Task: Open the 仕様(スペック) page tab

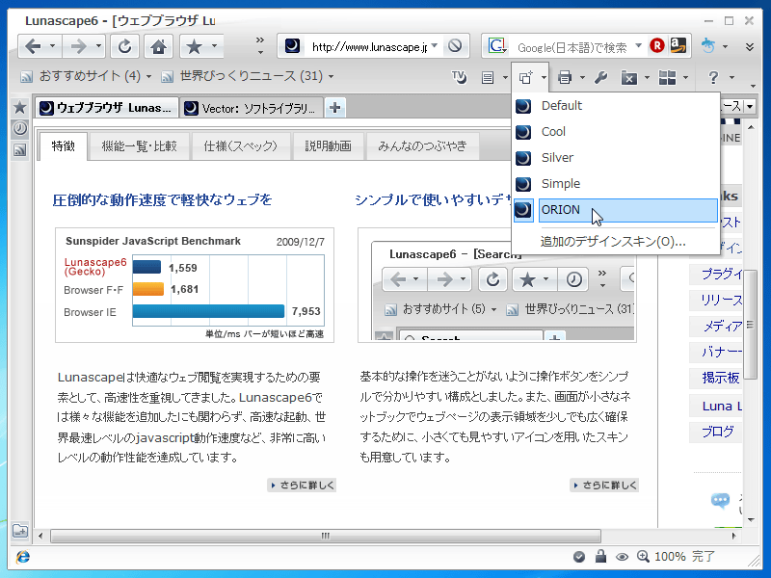Action: coord(240,146)
